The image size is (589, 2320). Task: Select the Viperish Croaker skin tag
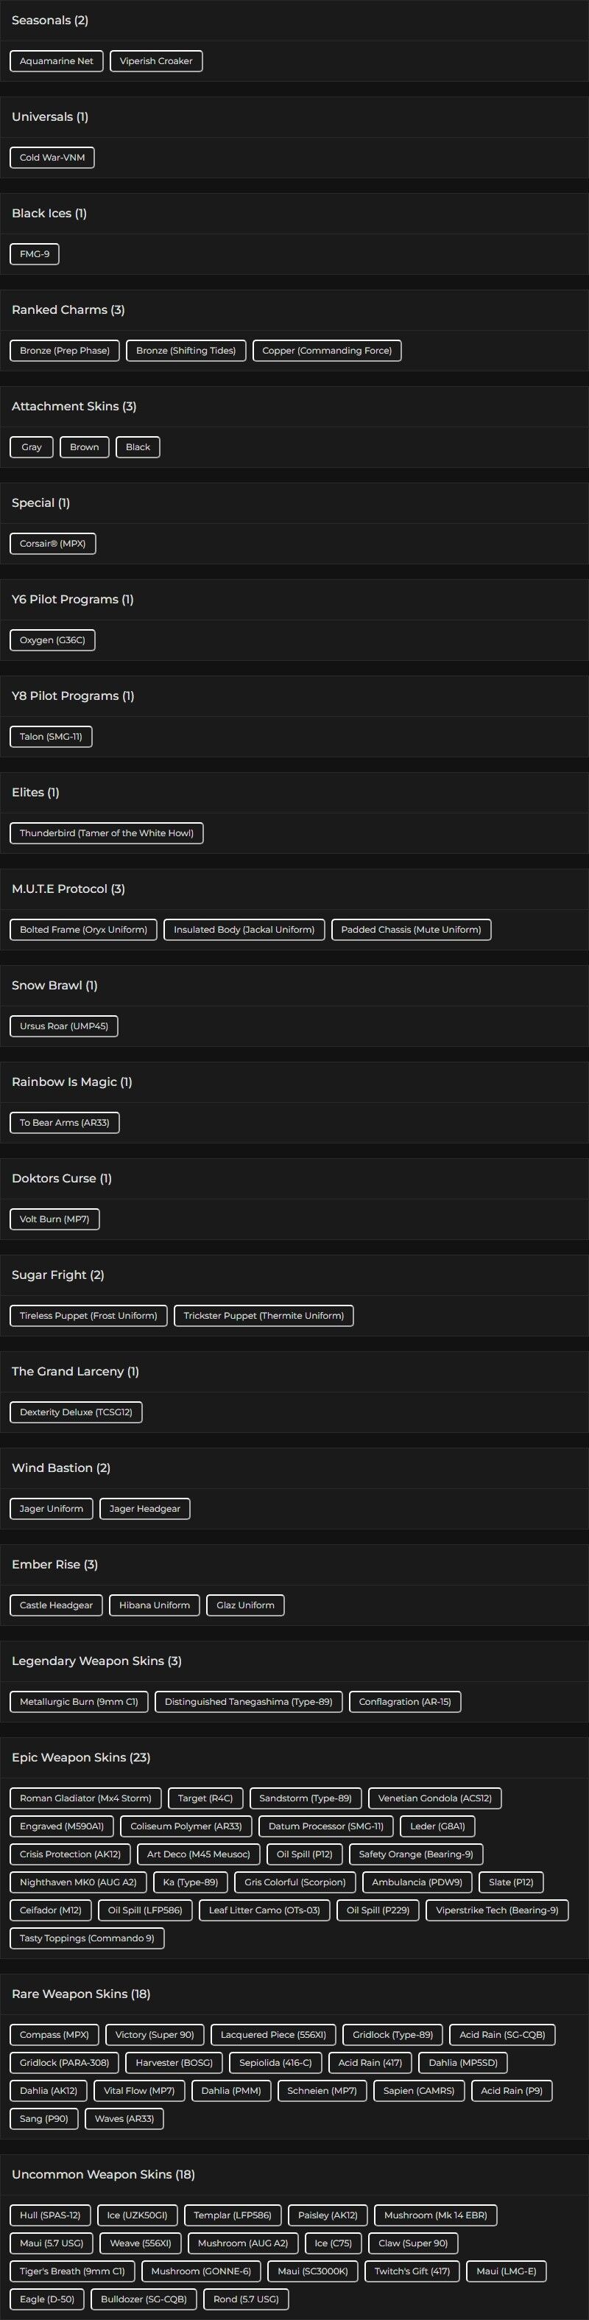click(156, 61)
